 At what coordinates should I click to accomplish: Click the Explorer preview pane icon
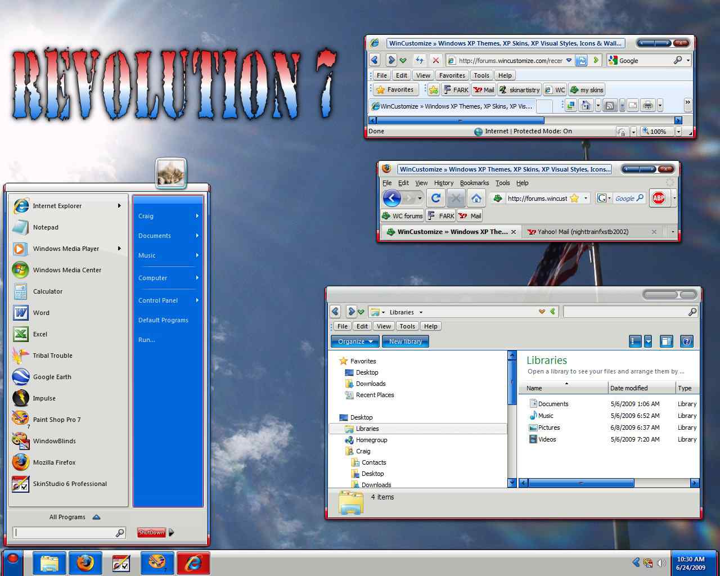coord(667,341)
